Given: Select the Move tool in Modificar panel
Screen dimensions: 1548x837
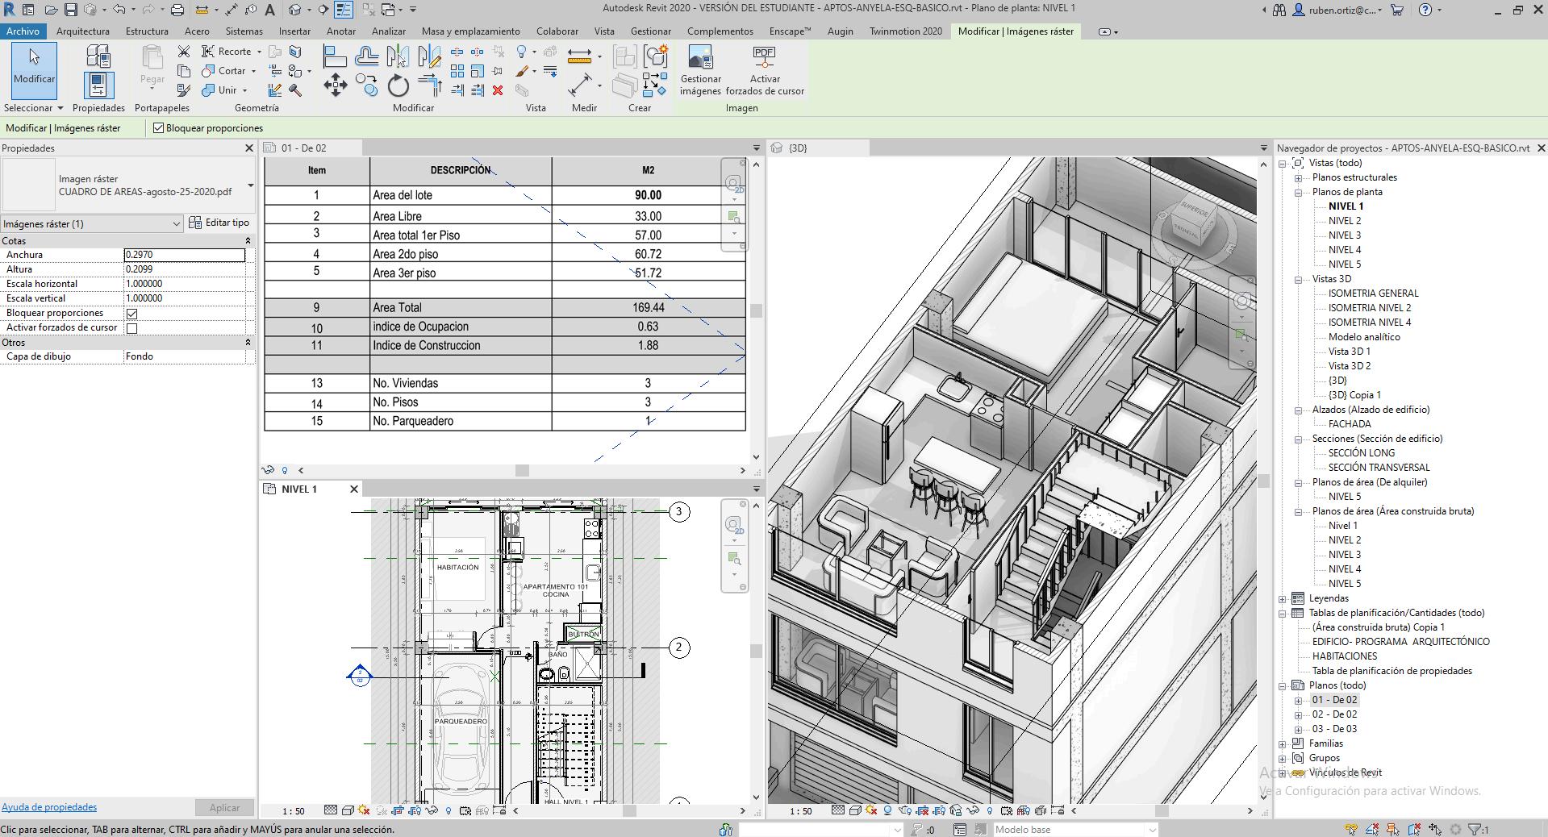Looking at the screenshot, I should (335, 85).
